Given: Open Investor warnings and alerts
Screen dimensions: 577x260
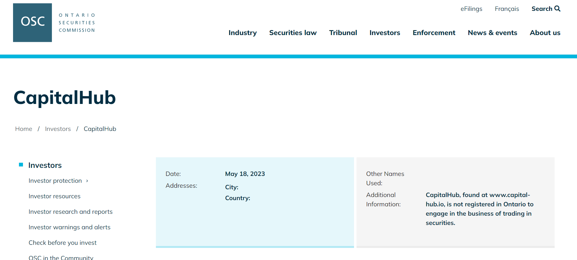Looking at the screenshot, I should pos(70,227).
